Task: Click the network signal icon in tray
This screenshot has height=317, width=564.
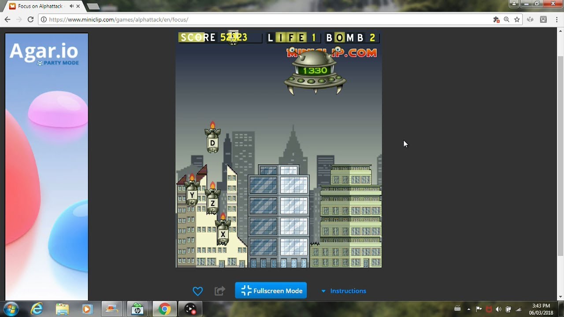Action: pyautogui.click(x=519, y=309)
